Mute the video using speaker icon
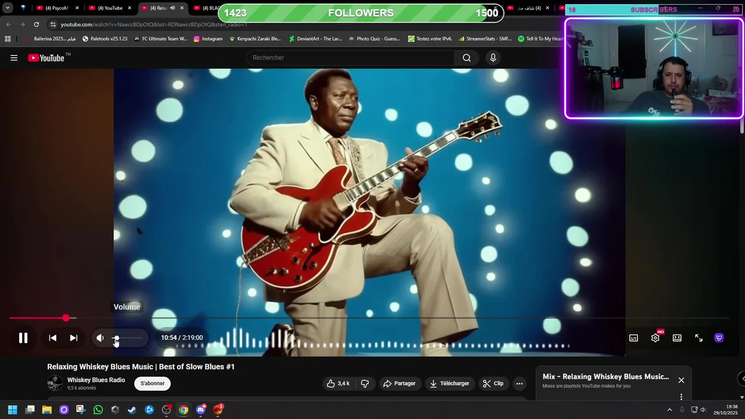Image resolution: width=745 pixels, height=419 pixels. [x=100, y=338]
